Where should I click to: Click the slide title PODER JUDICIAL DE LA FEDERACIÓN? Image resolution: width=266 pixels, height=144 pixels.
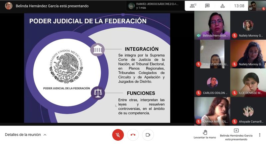pos(88,21)
